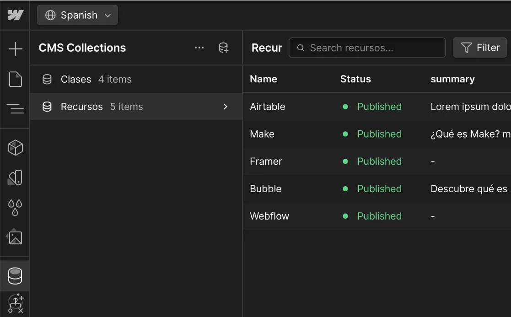511x317 pixels.
Task: Click the Recur collection title
Action: point(267,48)
